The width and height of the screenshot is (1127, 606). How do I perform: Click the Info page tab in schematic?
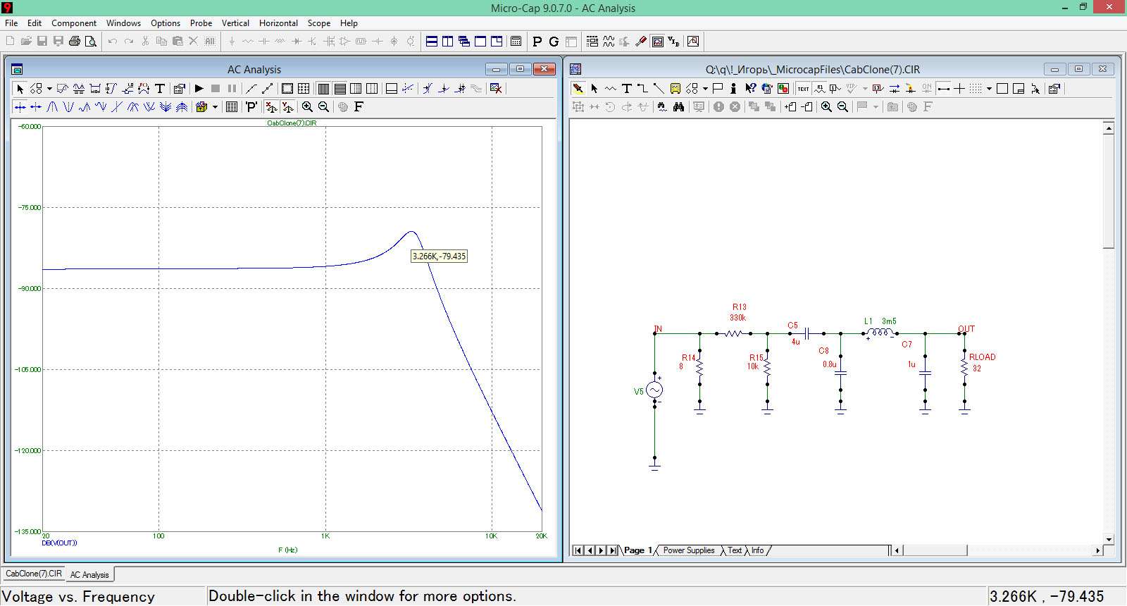coord(757,550)
